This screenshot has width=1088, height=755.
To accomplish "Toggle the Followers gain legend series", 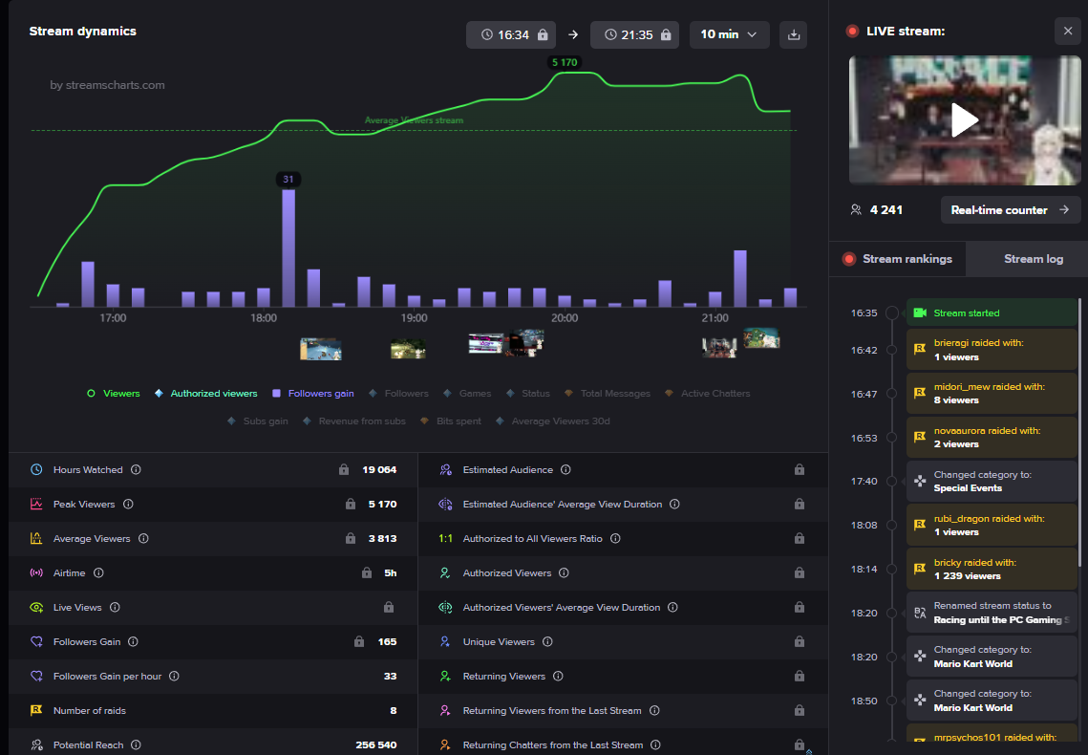I will [x=313, y=394].
